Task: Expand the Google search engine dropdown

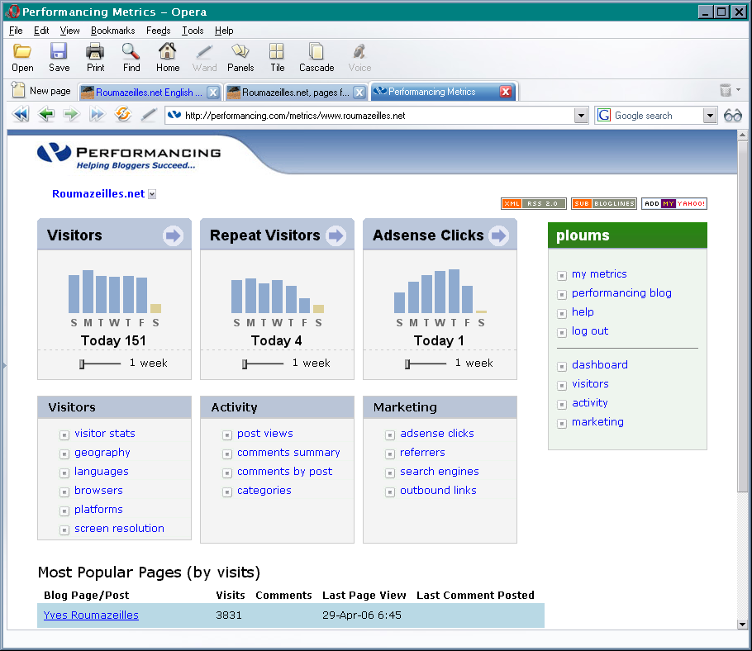Action: point(710,116)
